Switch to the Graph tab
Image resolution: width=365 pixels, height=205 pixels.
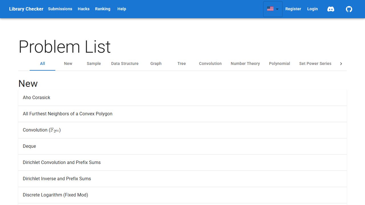[x=156, y=63]
